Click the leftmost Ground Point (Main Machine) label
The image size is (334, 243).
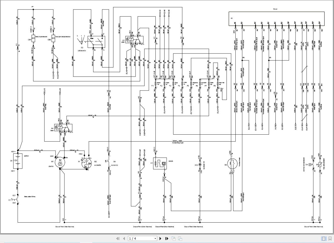point(64,226)
